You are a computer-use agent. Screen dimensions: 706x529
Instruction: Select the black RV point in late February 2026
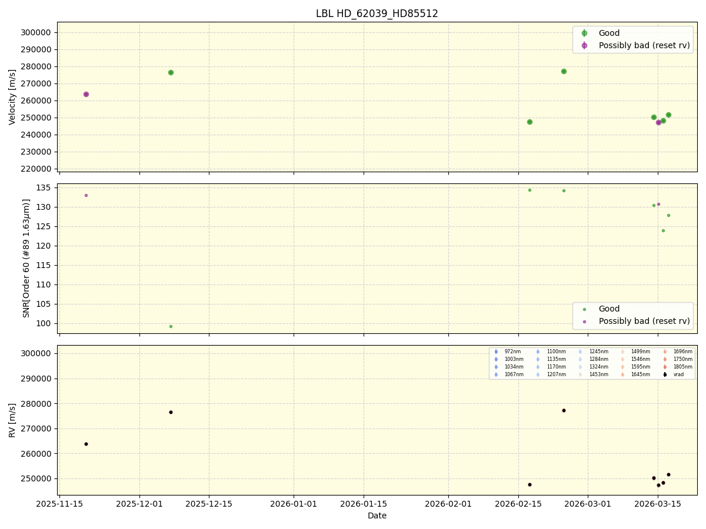tap(564, 410)
